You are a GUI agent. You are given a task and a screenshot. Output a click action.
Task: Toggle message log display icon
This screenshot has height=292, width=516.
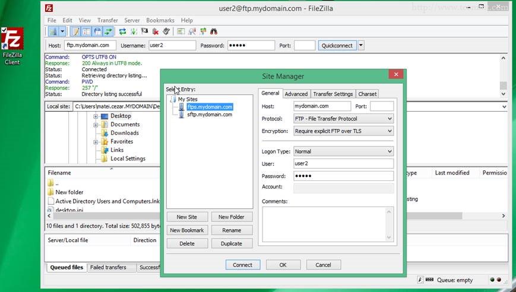tap(75, 31)
